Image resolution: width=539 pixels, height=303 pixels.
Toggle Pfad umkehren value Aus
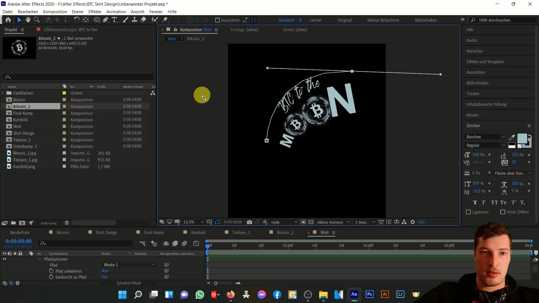click(x=105, y=271)
